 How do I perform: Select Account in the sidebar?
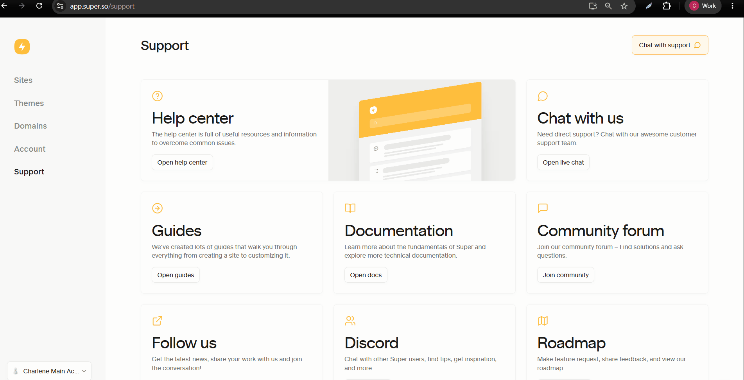click(x=30, y=149)
